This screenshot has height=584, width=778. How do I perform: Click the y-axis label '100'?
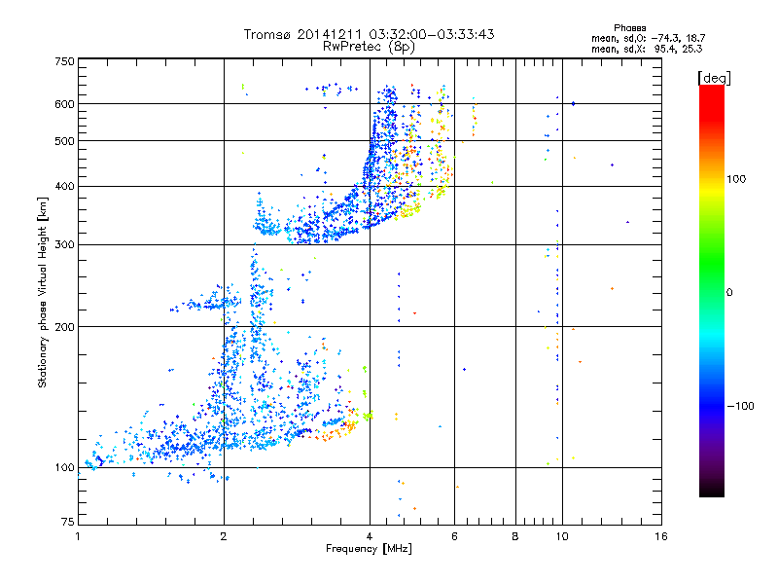(64, 468)
